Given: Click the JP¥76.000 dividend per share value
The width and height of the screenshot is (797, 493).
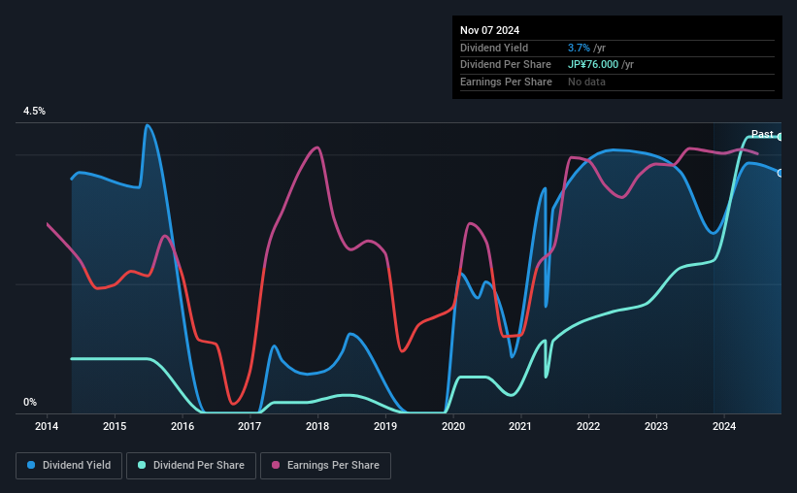Looking at the screenshot, I should pyautogui.click(x=593, y=65).
